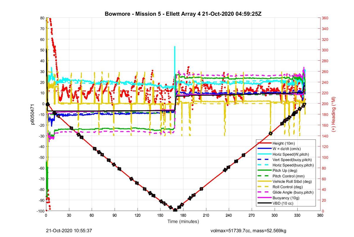Select the -70 tick on the p6050471 axis

point(42,179)
